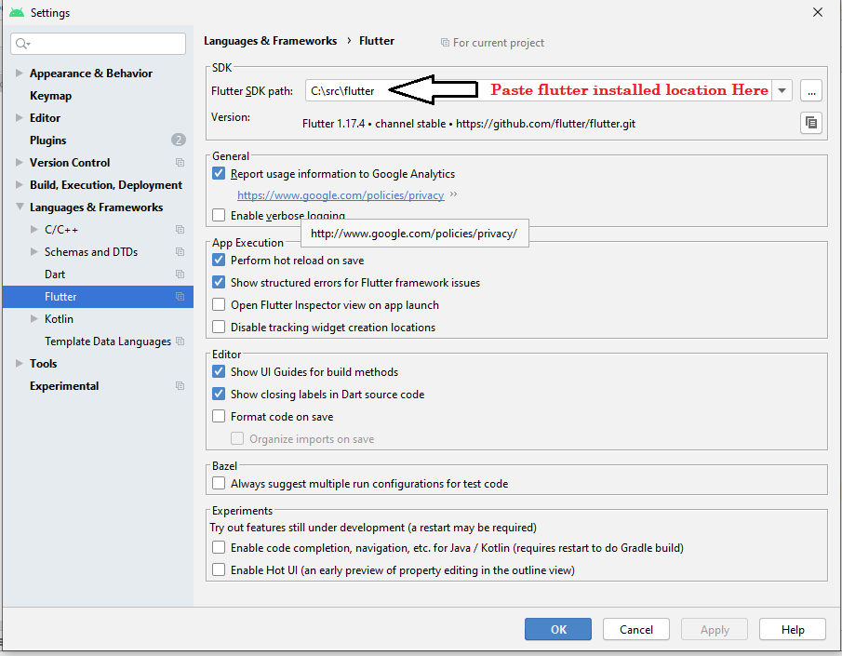Image resolution: width=842 pixels, height=656 pixels.
Task: Expand the Version Control tree node
Action: click(x=20, y=162)
